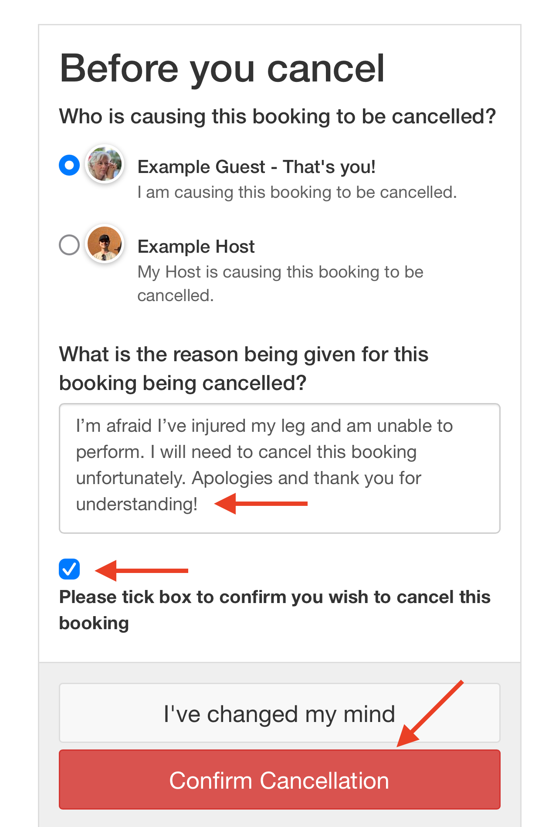This screenshot has height=827, width=559.
Task: Click the 'What is the reason' question text
Action: (244, 369)
